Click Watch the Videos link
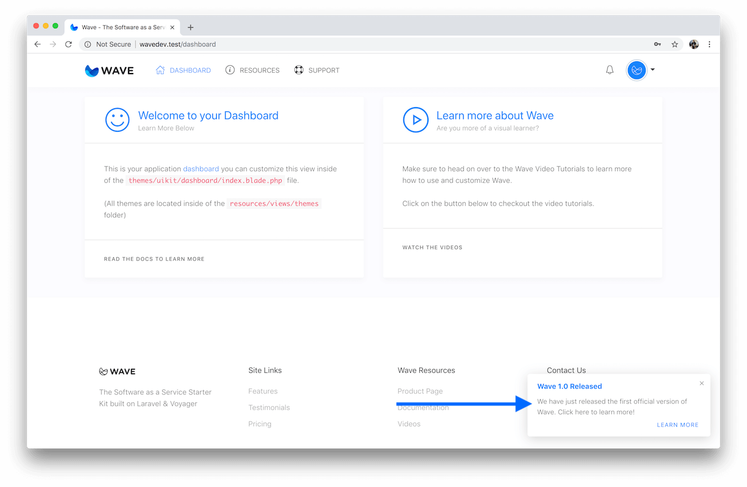 (x=432, y=248)
